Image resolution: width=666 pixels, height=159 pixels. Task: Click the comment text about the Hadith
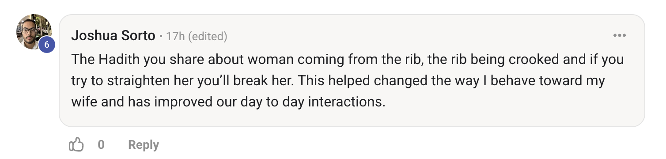347,81
